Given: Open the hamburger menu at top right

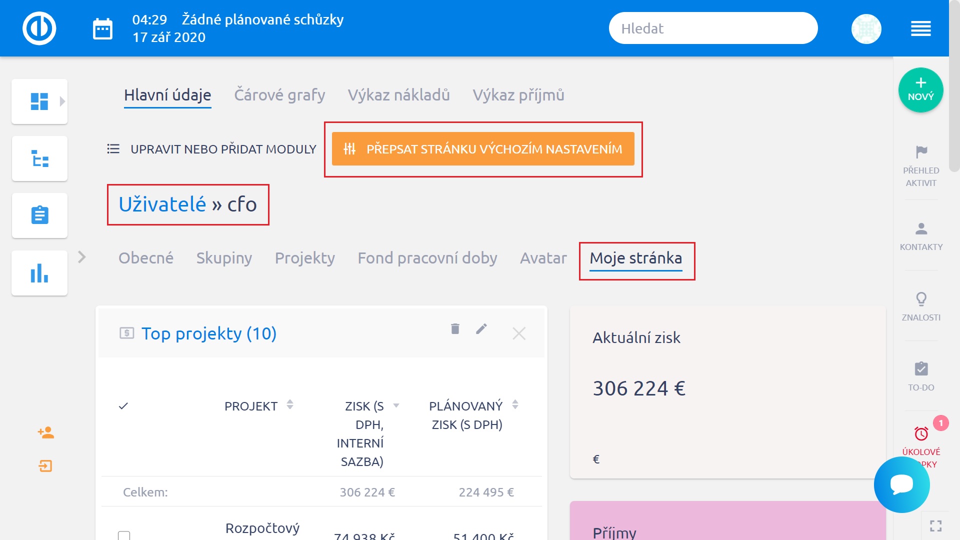Looking at the screenshot, I should click(x=920, y=28).
